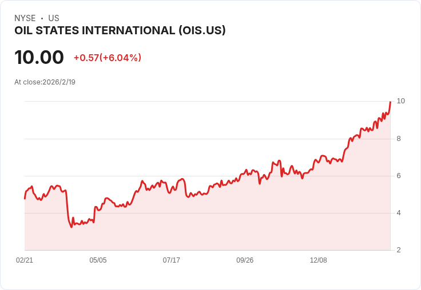Image resolution: width=421 pixels, height=290 pixels.
Task: Select the 09/26 date on the time axis
Action: pyautogui.click(x=245, y=260)
